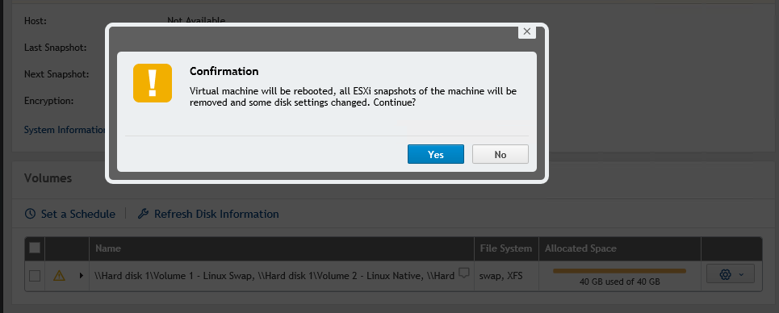Confirm reboot by clicking Yes
Viewport: 779px width, 313px height.
pos(436,155)
